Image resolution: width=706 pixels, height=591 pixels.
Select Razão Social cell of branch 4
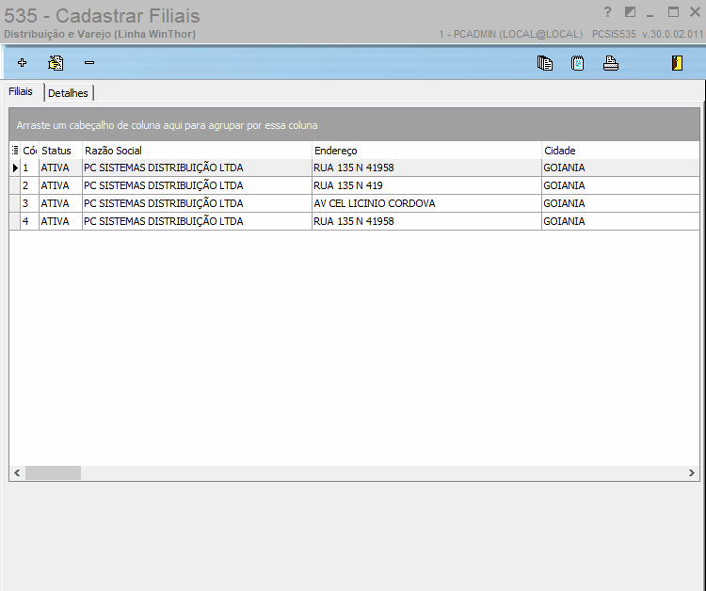(197, 221)
